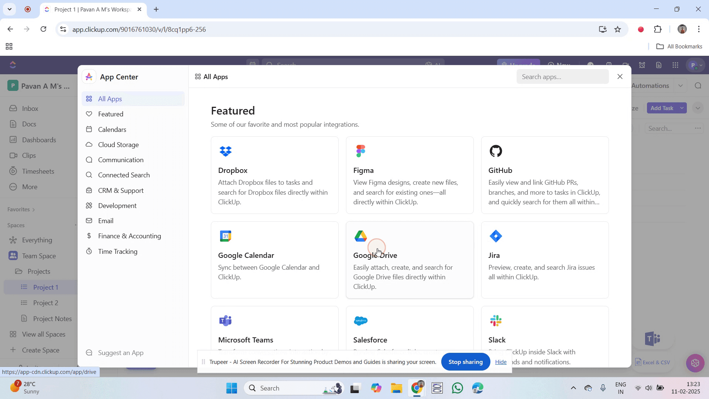Open the Microsoft Teams integration icon

(225, 321)
